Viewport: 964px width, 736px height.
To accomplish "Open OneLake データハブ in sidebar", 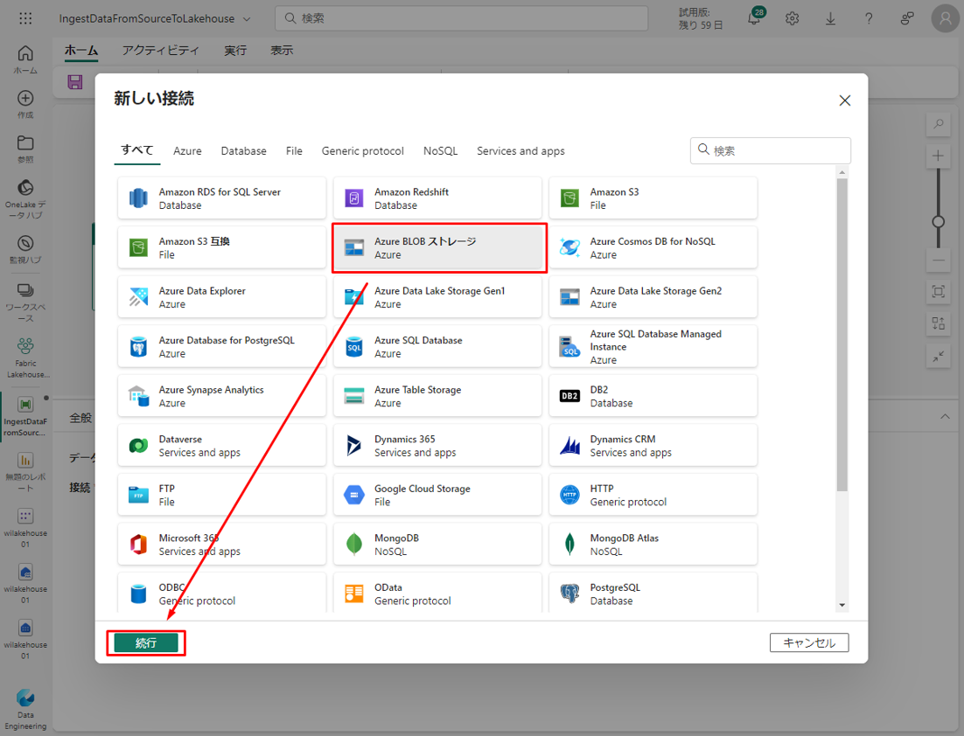I will click(x=25, y=199).
